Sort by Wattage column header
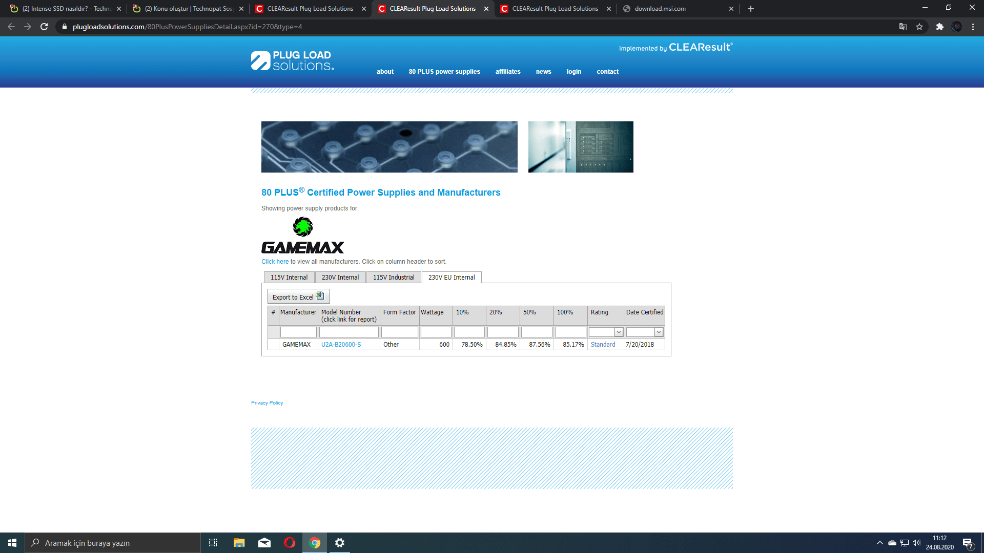The width and height of the screenshot is (984, 553). tap(432, 312)
